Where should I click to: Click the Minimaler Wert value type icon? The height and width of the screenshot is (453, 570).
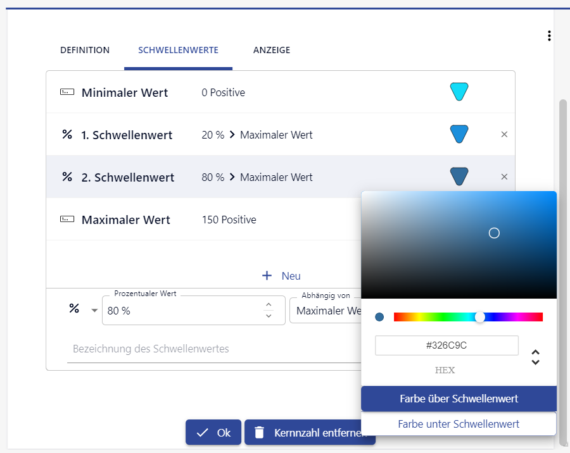[67, 92]
